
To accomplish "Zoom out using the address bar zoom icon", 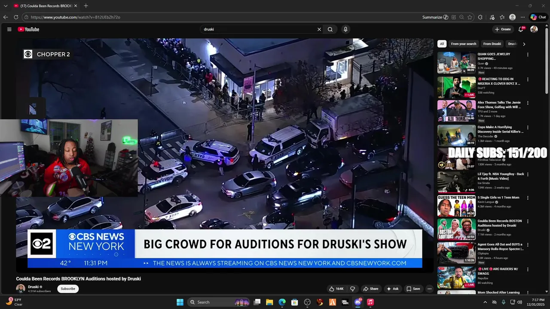I will (461, 17).
